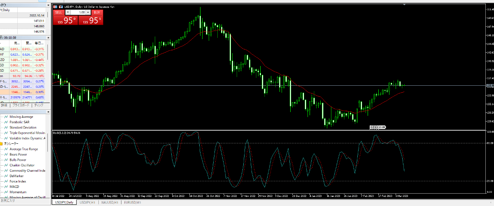Click the chart type icon beside USDJPY title
The image size is (494, 206).
61,7
